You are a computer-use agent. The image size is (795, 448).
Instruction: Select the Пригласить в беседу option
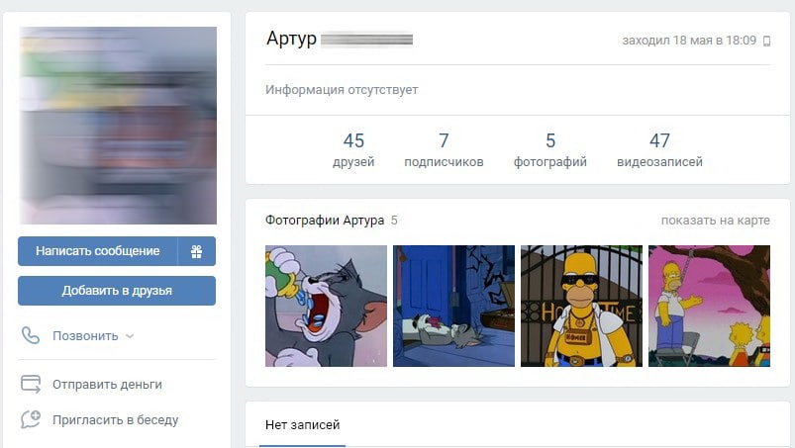coord(115,419)
